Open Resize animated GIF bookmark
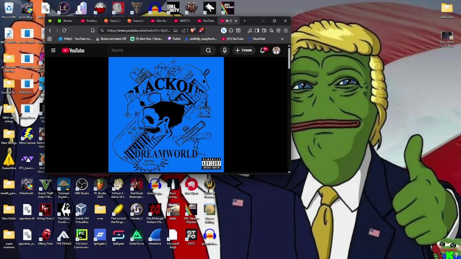The height and width of the screenshot is (259, 461). tap(111, 39)
